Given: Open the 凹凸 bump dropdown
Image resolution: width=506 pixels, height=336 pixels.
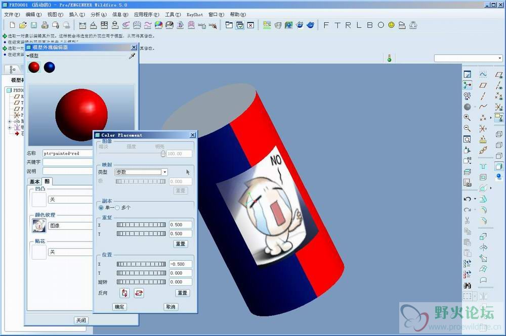Looking at the screenshot, I should click(x=70, y=200).
